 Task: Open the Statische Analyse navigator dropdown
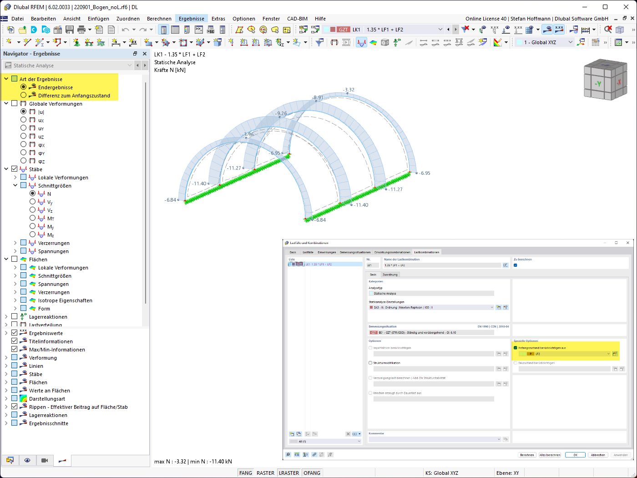click(x=130, y=66)
